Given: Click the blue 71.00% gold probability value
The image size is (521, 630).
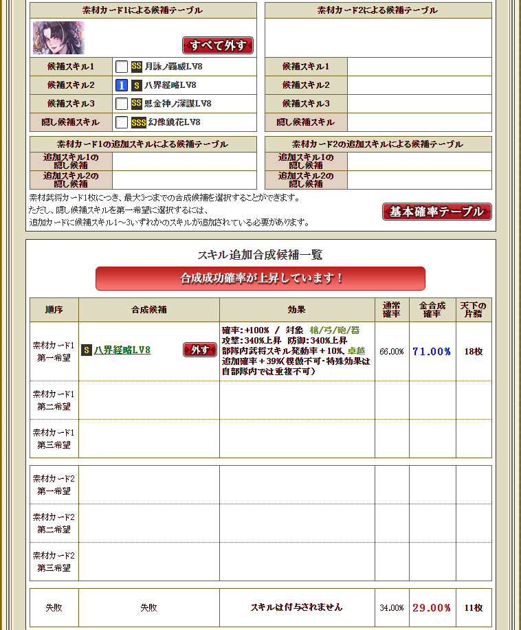Looking at the screenshot, I should (x=432, y=351).
